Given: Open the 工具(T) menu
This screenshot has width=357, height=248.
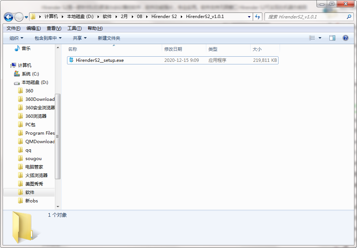Looking at the screenshot, I should click(x=74, y=28).
